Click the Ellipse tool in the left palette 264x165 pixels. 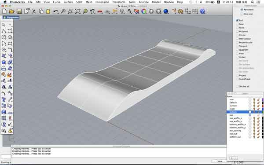tap(10, 37)
